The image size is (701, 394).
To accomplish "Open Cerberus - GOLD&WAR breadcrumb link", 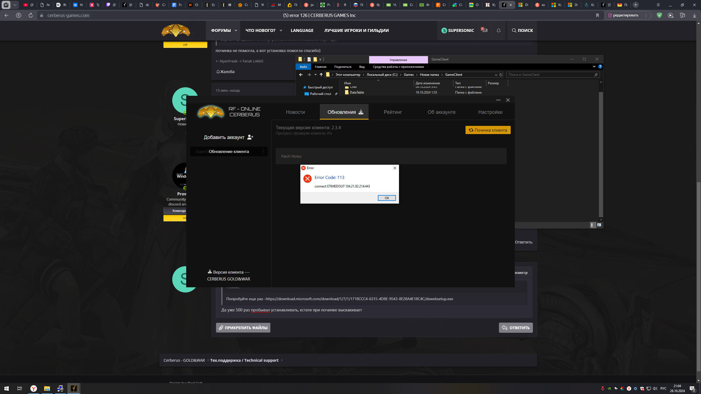I will coord(184,360).
